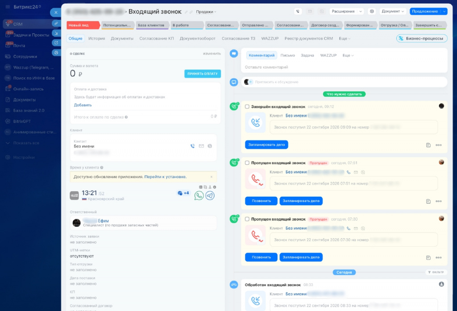Open the timeline ФИЛЬТР control
Viewport: 457px width, 311px height.
point(436,272)
